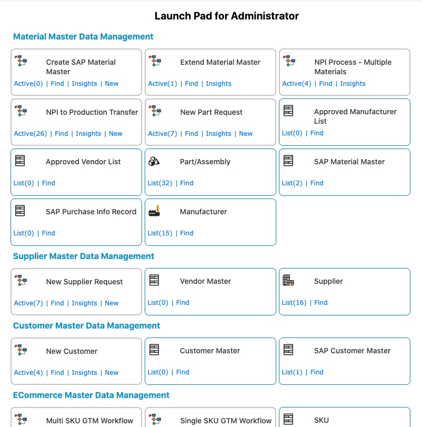Click the table icon on the SKU card
The image size is (422, 427).
(289, 419)
